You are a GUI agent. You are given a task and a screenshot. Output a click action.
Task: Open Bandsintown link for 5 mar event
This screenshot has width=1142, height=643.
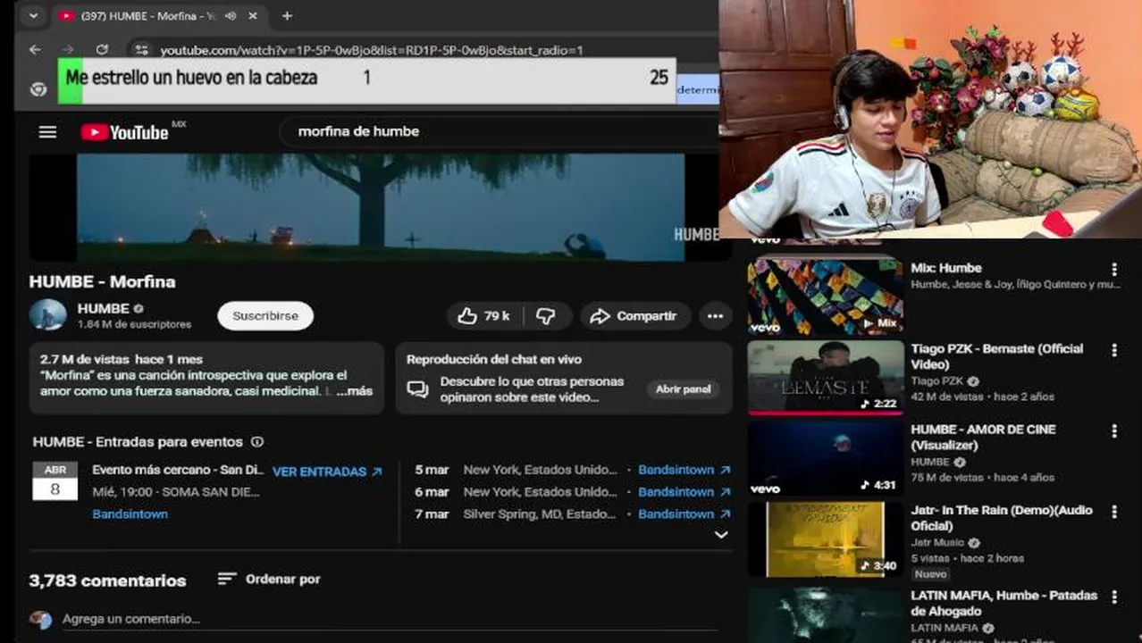click(684, 470)
